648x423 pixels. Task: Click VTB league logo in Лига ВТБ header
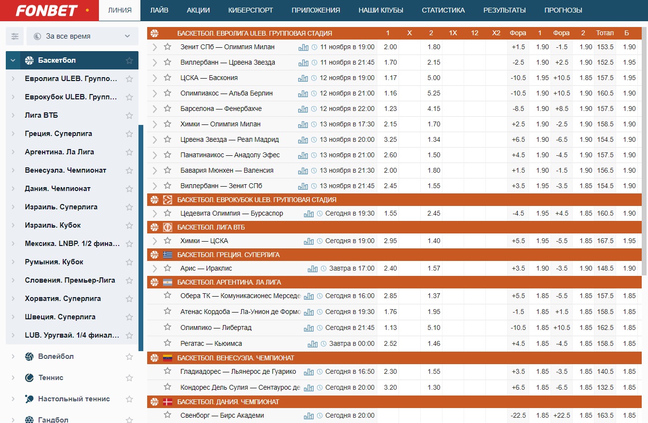[x=167, y=227]
